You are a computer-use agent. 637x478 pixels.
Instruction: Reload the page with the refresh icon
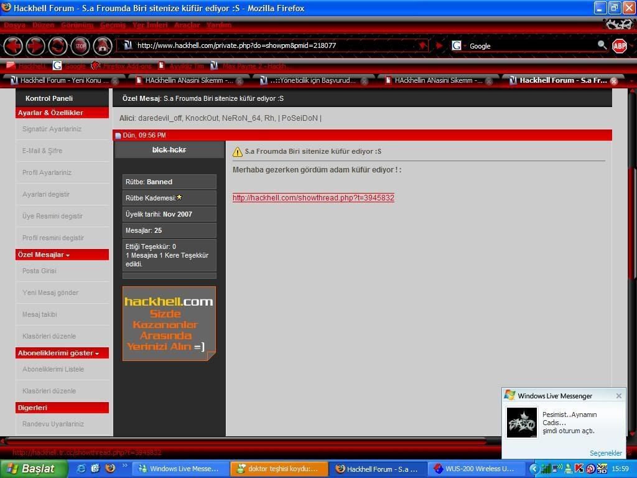pyautogui.click(x=58, y=46)
